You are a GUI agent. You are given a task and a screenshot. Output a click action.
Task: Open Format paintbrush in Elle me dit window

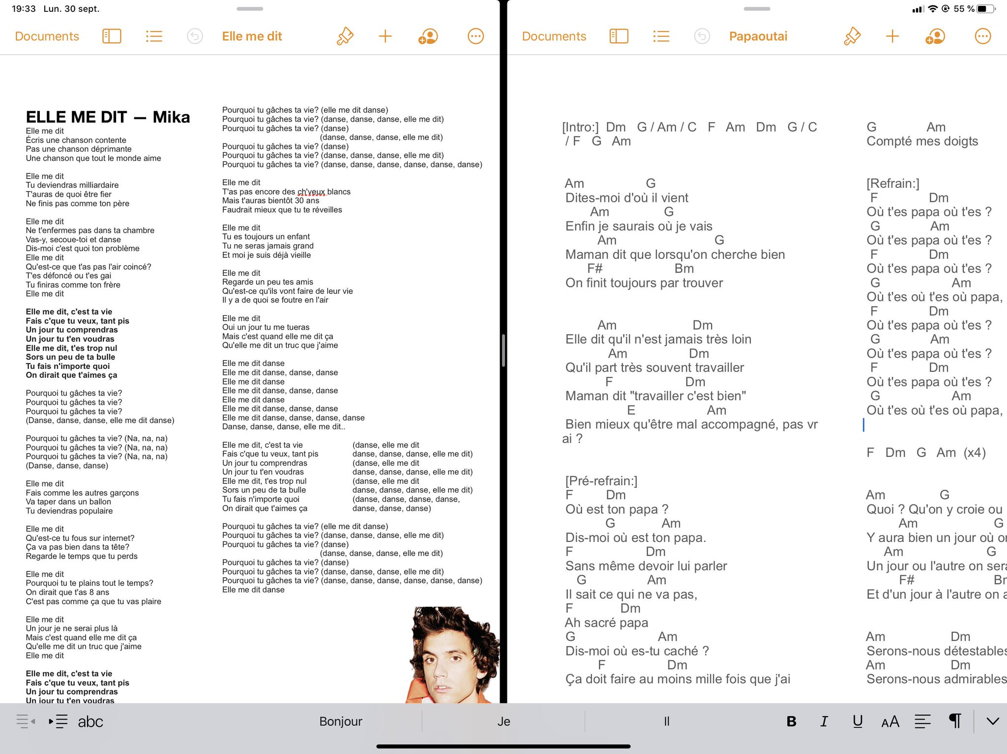pyautogui.click(x=345, y=36)
